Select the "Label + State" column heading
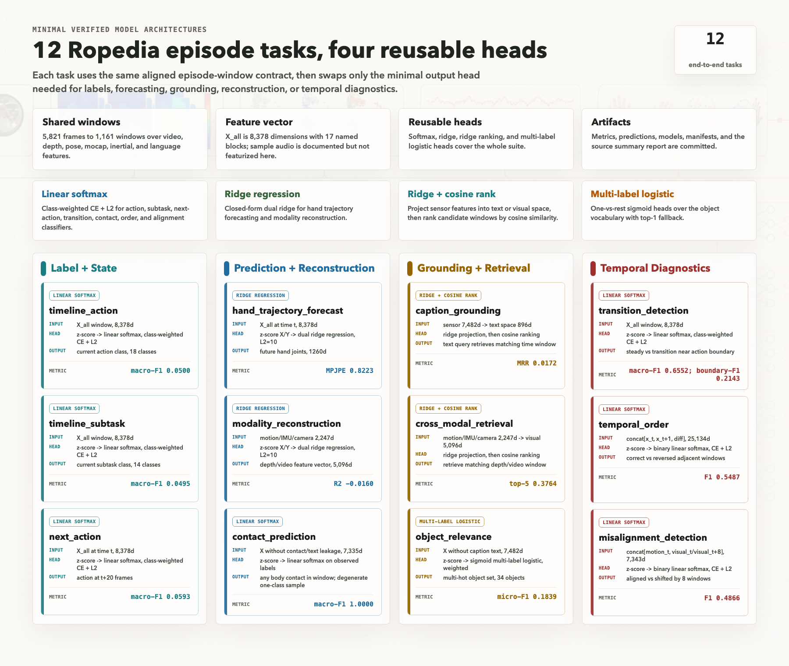The width and height of the screenshot is (789, 666). pos(84,268)
